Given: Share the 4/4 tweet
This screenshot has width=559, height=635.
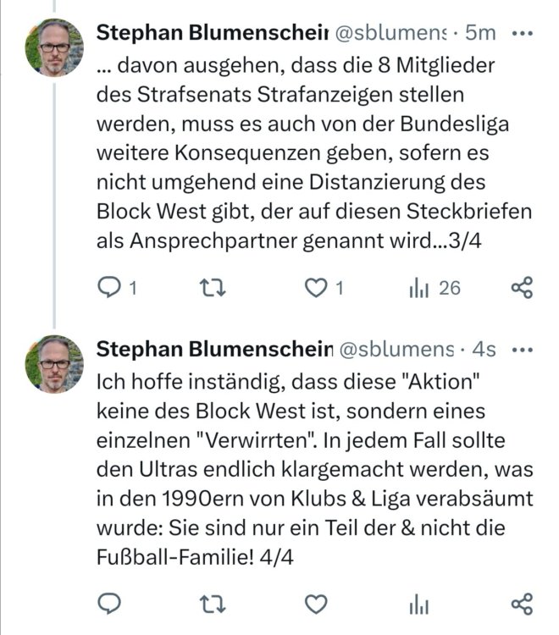Looking at the screenshot, I should (x=523, y=604).
